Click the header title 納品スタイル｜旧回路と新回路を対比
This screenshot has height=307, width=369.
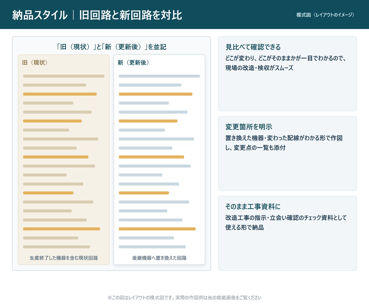click(97, 15)
